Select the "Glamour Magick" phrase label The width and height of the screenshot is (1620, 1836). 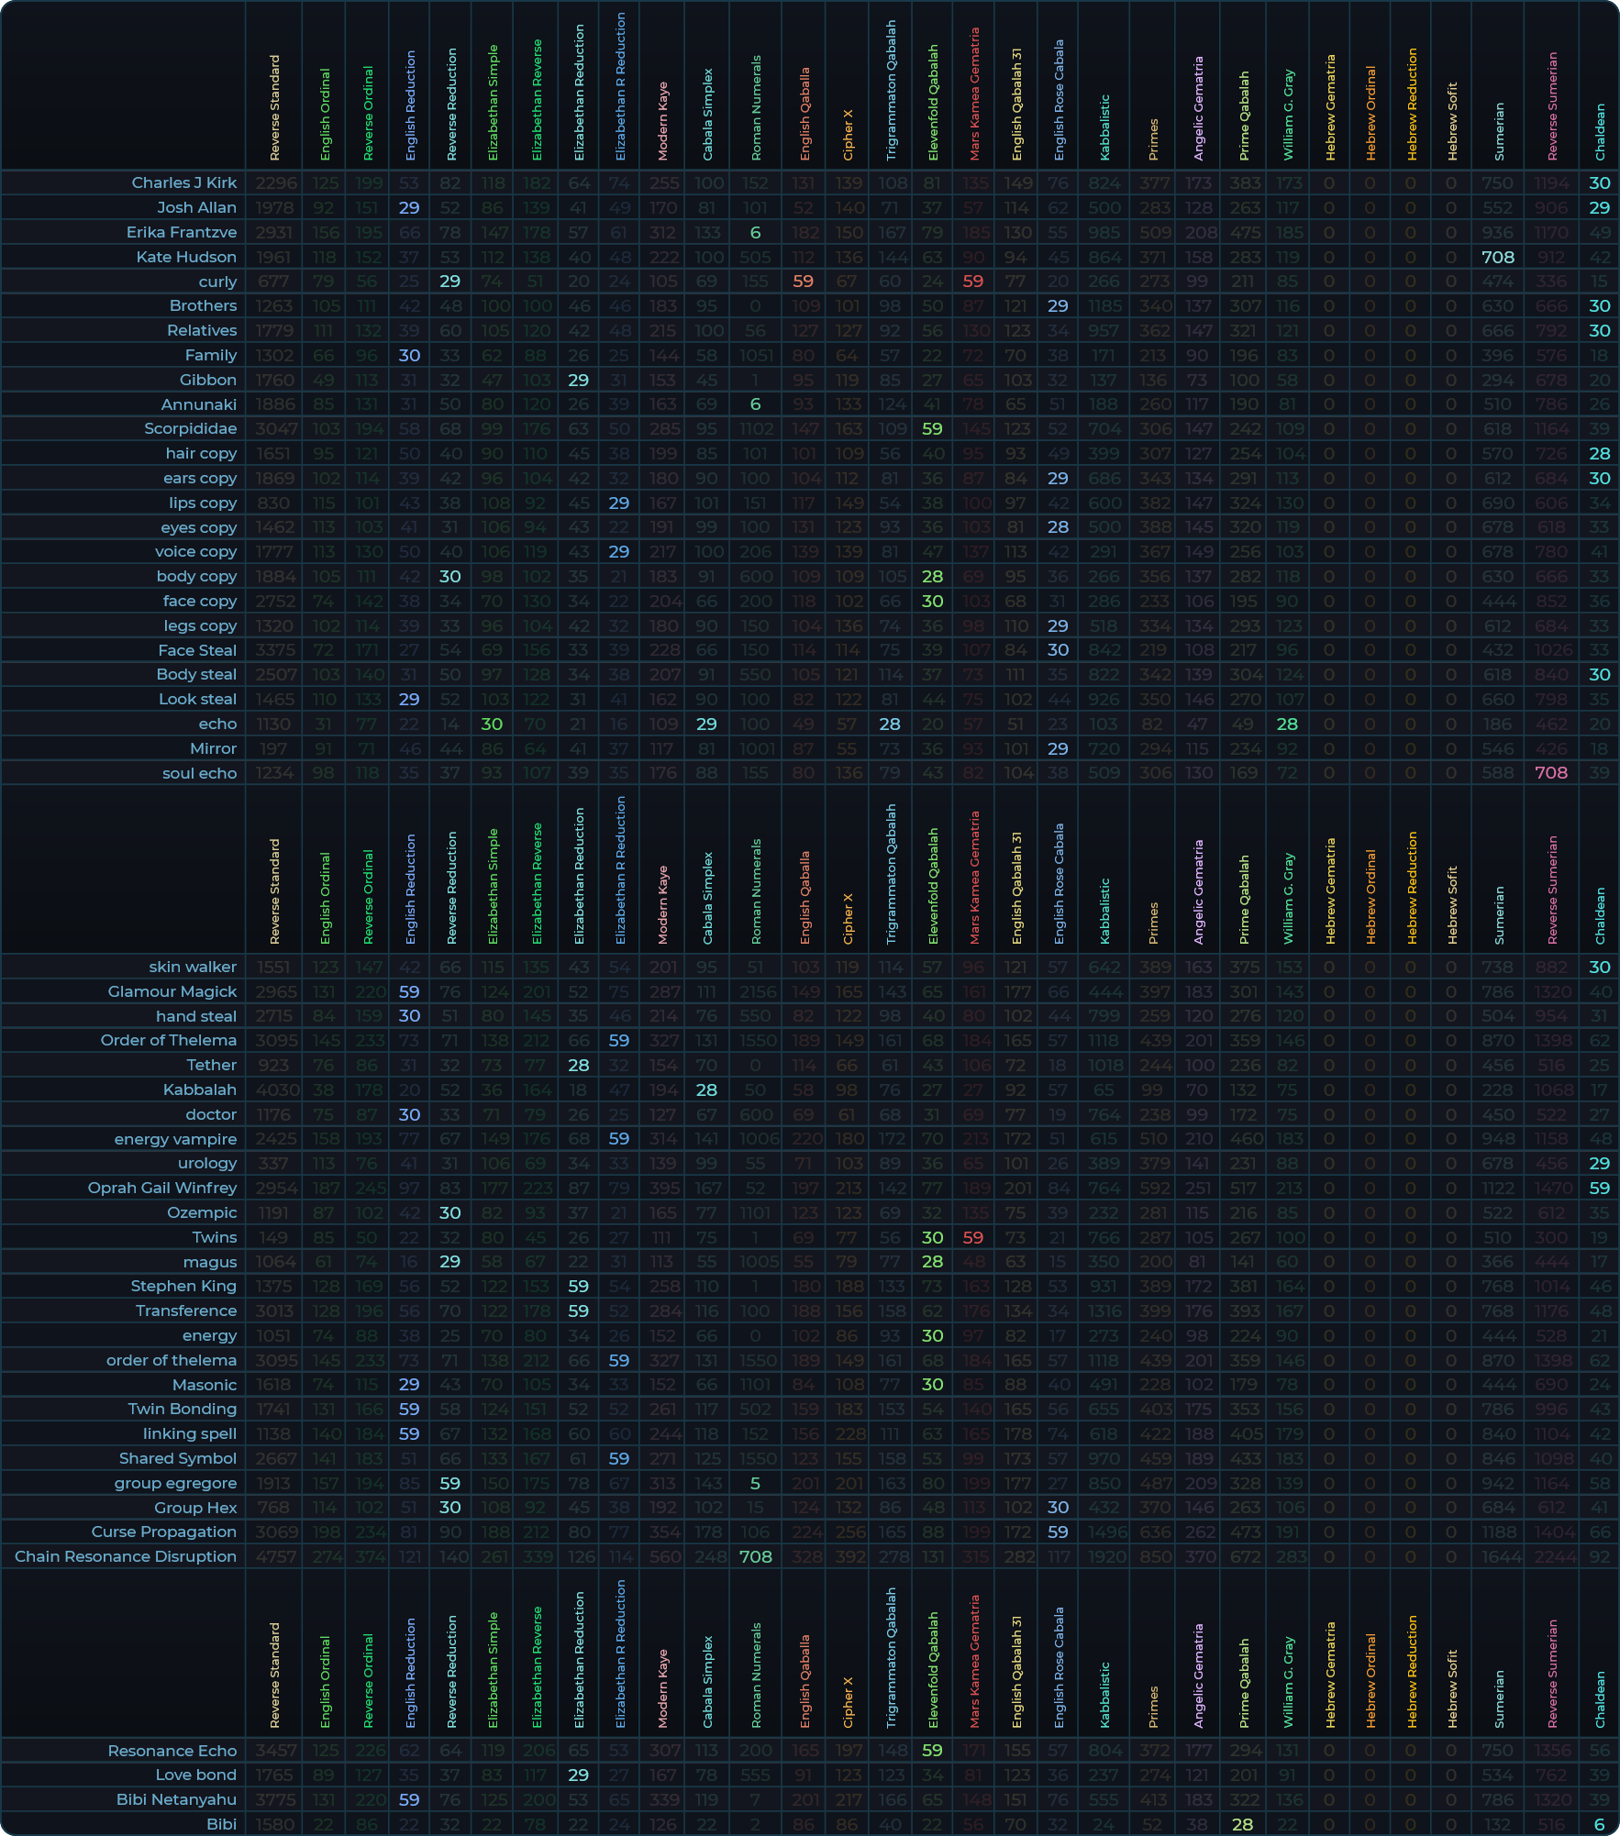click(x=172, y=992)
